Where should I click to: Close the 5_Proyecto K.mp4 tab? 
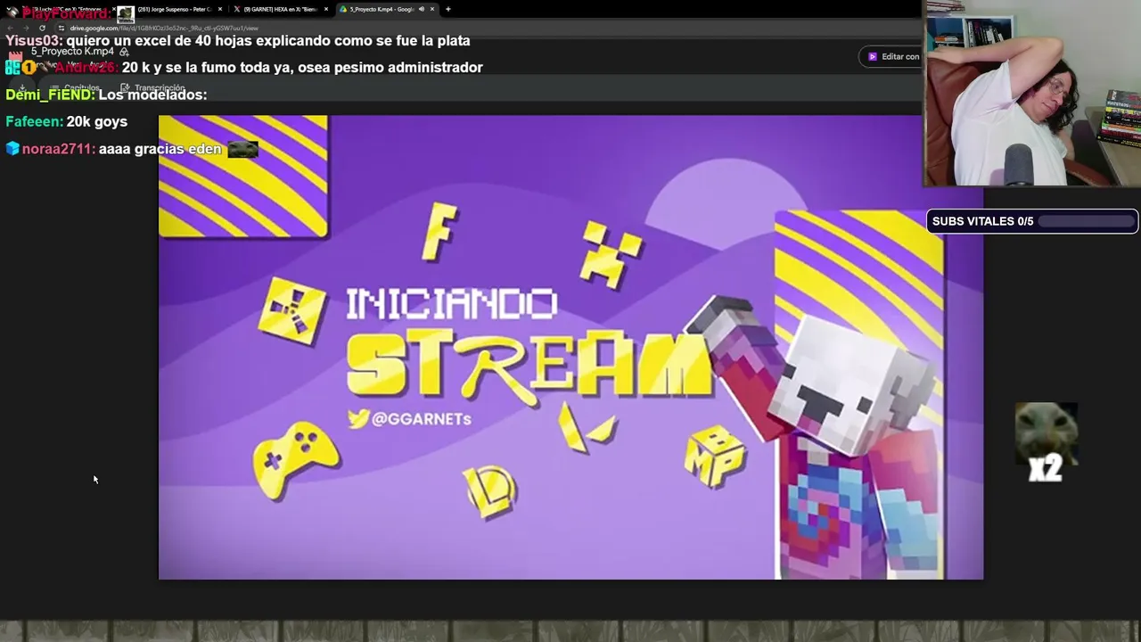tap(432, 9)
